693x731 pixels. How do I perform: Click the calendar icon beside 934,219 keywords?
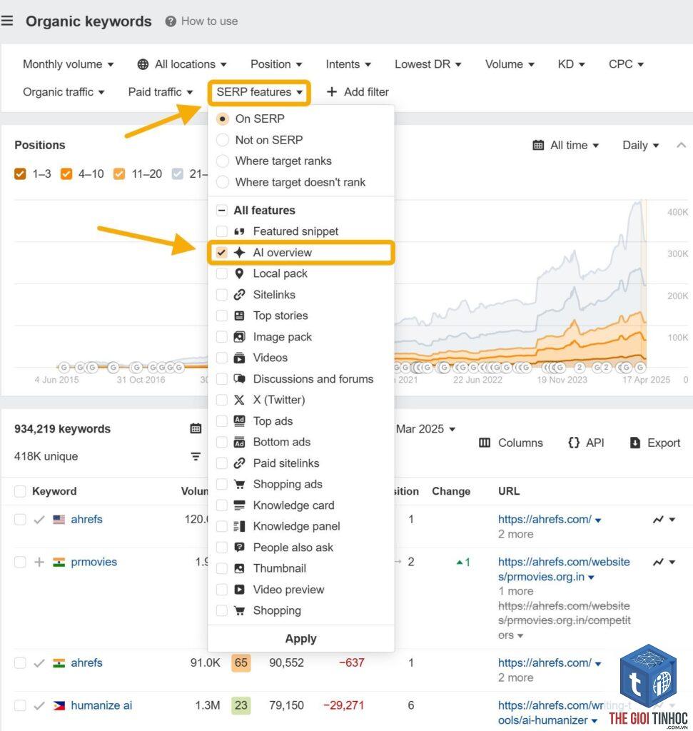196,428
